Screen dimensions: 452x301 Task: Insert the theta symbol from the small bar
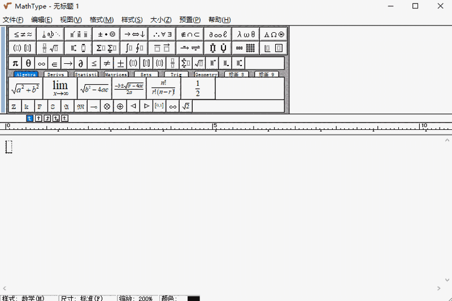pyautogui.click(x=28, y=63)
